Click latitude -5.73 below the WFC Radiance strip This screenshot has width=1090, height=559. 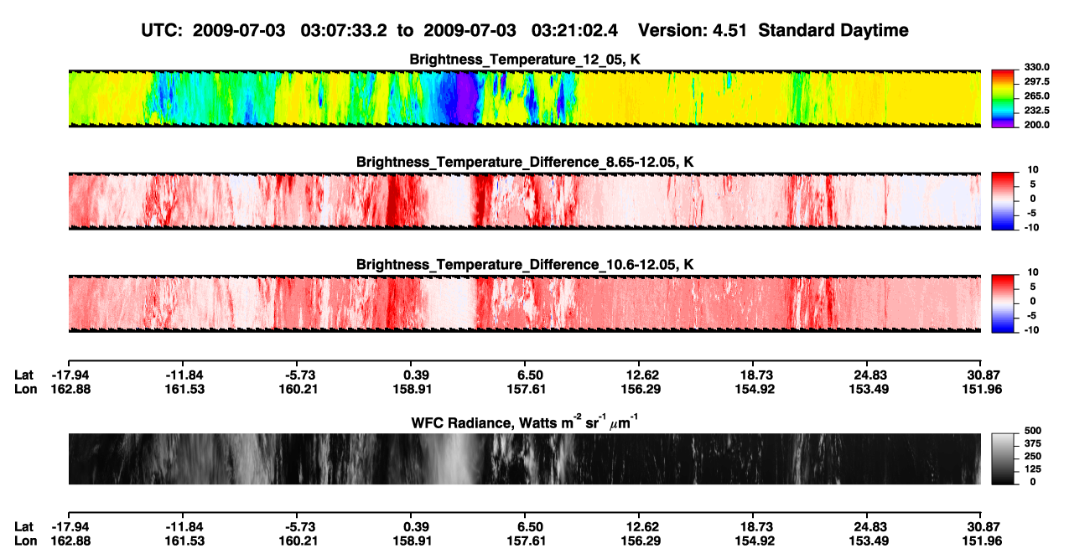pyautogui.click(x=300, y=527)
